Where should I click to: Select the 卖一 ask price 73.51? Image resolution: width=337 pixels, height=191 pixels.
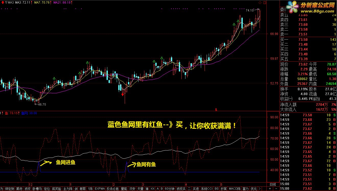tap(303, 34)
